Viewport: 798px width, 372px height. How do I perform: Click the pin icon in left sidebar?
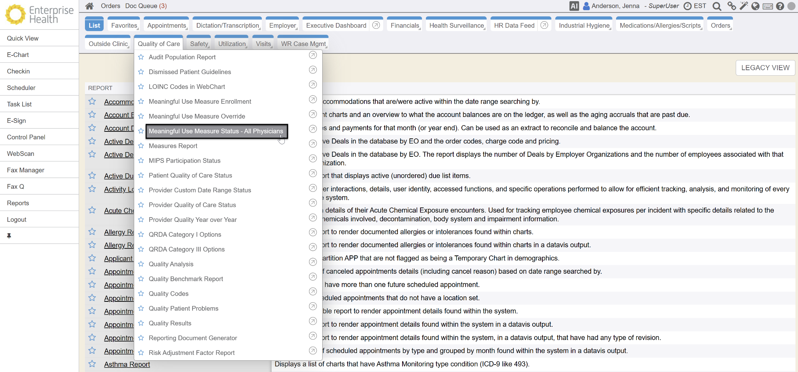click(9, 236)
